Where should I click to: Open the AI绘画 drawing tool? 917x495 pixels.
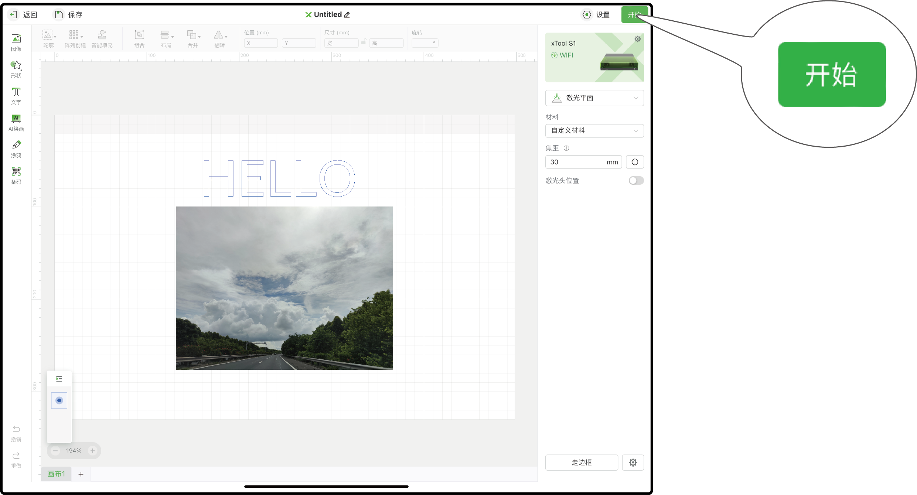click(x=16, y=122)
